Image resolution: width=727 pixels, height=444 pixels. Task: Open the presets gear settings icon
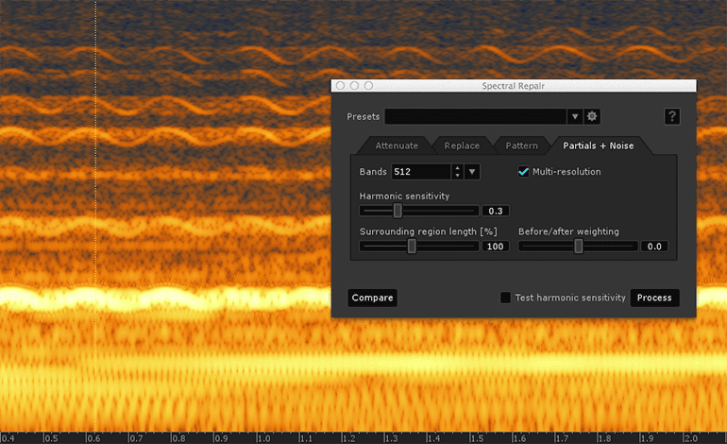pyautogui.click(x=592, y=116)
